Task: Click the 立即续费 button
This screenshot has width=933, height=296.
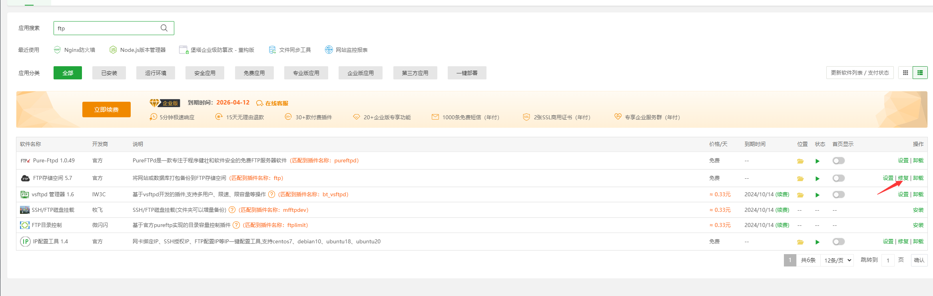Action: [106, 109]
